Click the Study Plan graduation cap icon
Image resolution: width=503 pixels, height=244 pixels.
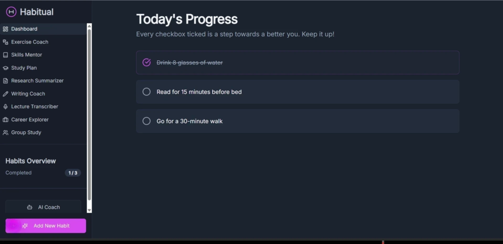(x=5, y=68)
